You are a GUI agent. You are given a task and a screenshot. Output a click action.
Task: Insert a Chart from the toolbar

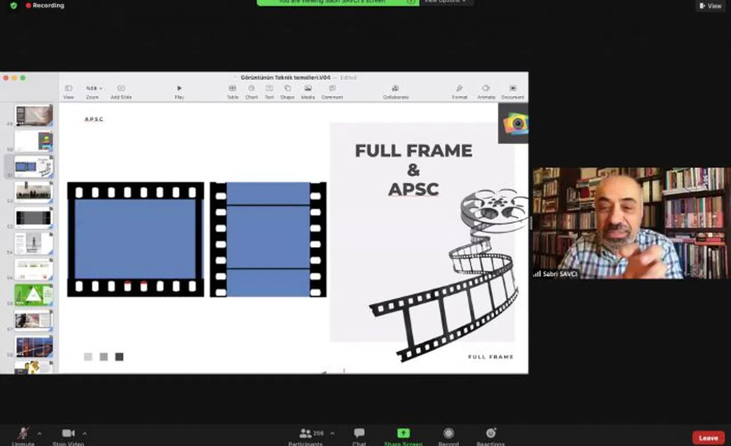[x=251, y=89]
